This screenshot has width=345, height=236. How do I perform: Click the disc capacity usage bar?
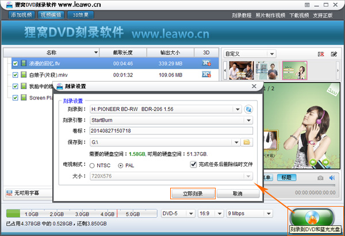82,214
